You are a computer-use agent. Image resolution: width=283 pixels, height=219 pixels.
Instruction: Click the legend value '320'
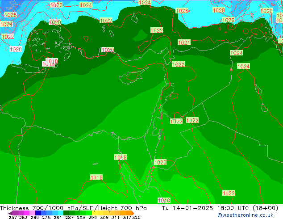click(x=136, y=217)
